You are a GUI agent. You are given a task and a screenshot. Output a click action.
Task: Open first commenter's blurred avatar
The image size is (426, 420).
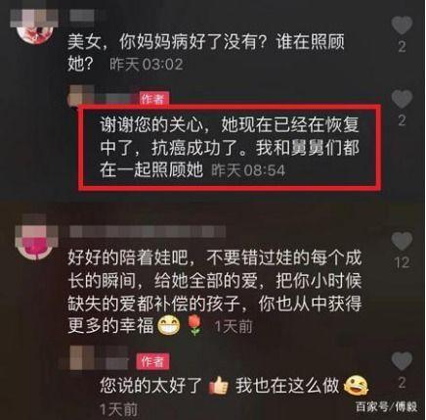35,26
